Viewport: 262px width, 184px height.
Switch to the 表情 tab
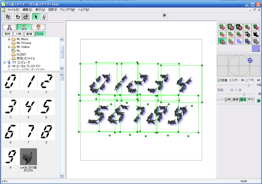click(x=29, y=34)
